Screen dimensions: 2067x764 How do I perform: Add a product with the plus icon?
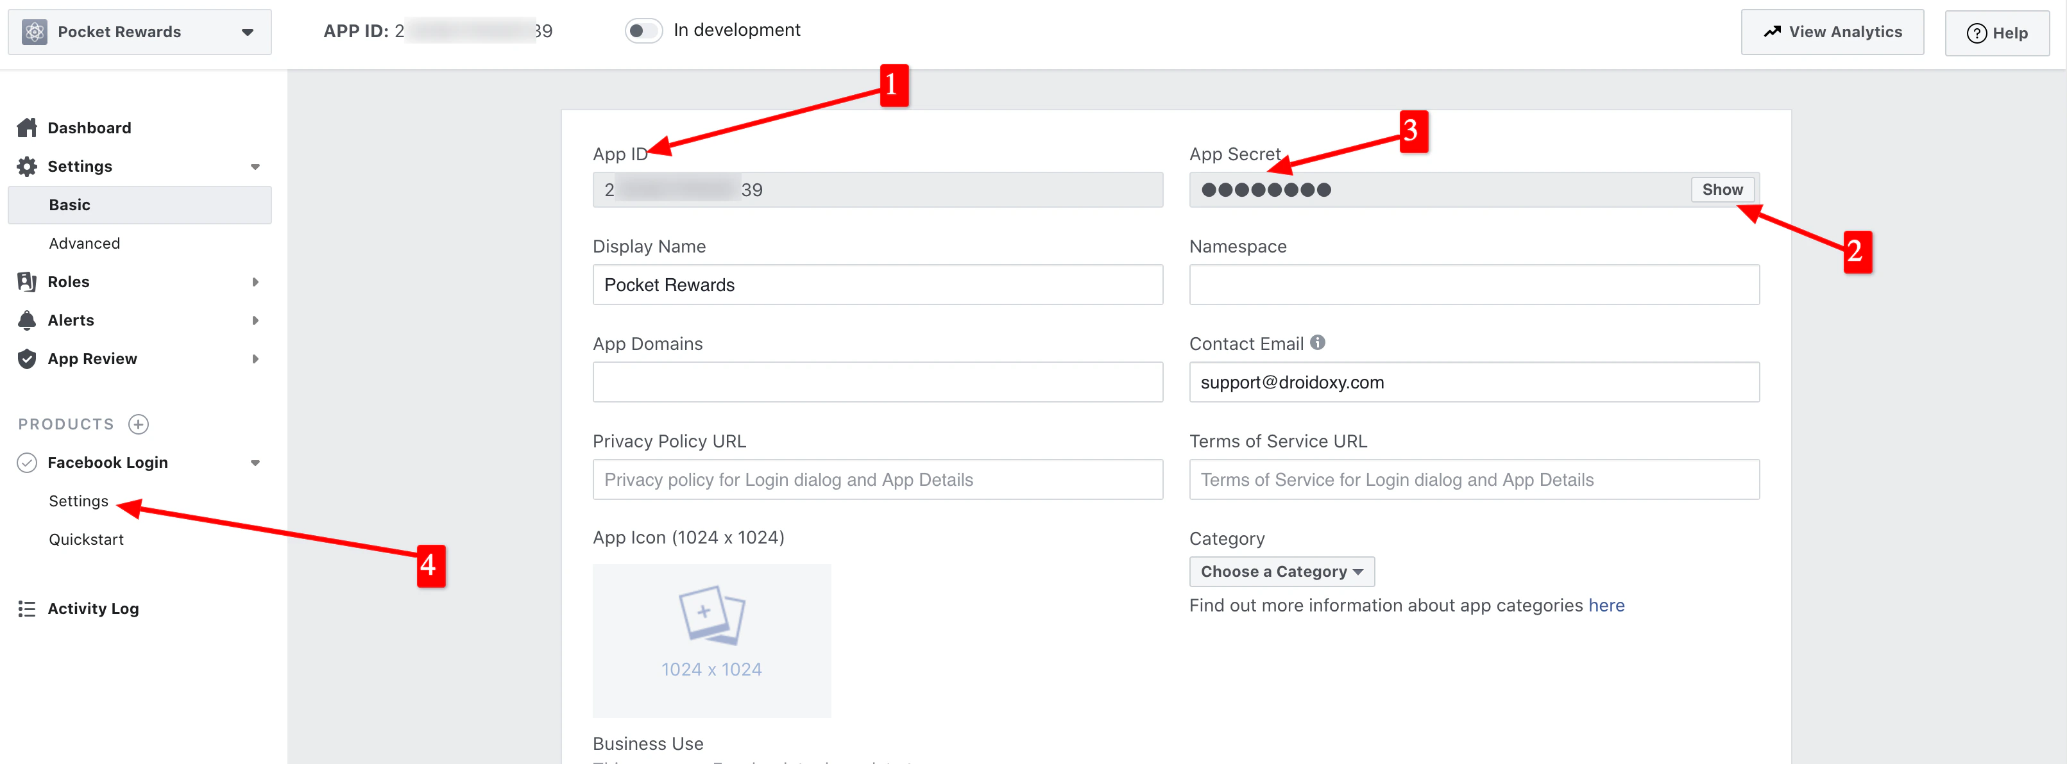(139, 424)
